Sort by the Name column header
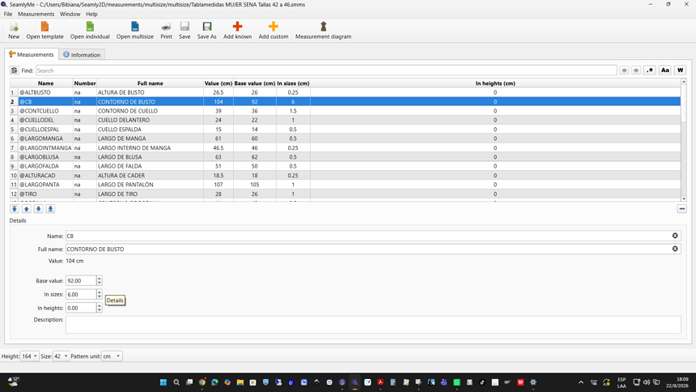This screenshot has height=392, width=696. pyautogui.click(x=45, y=83)
